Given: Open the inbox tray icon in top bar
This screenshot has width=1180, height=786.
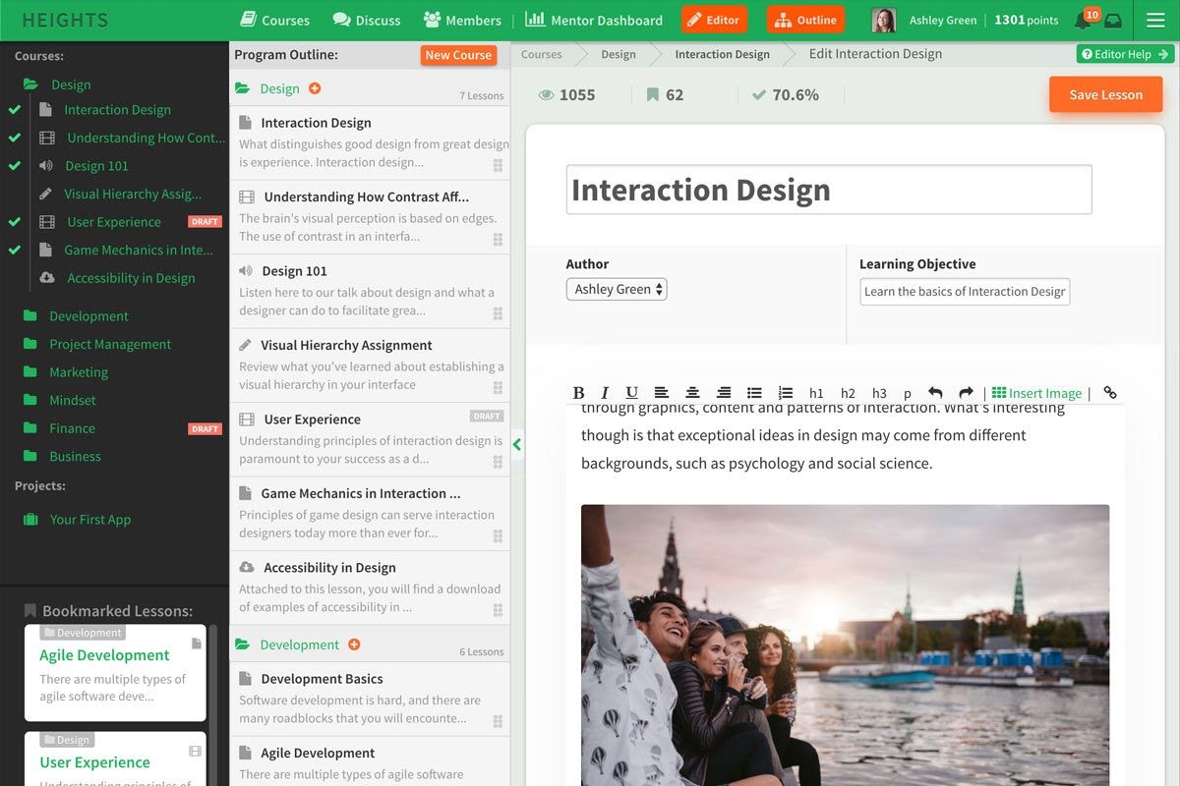Looking at the screenshot, I should click(x=1113, y=21).
